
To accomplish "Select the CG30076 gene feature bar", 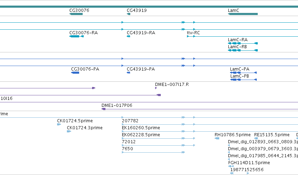I will [x=76, y=14].
